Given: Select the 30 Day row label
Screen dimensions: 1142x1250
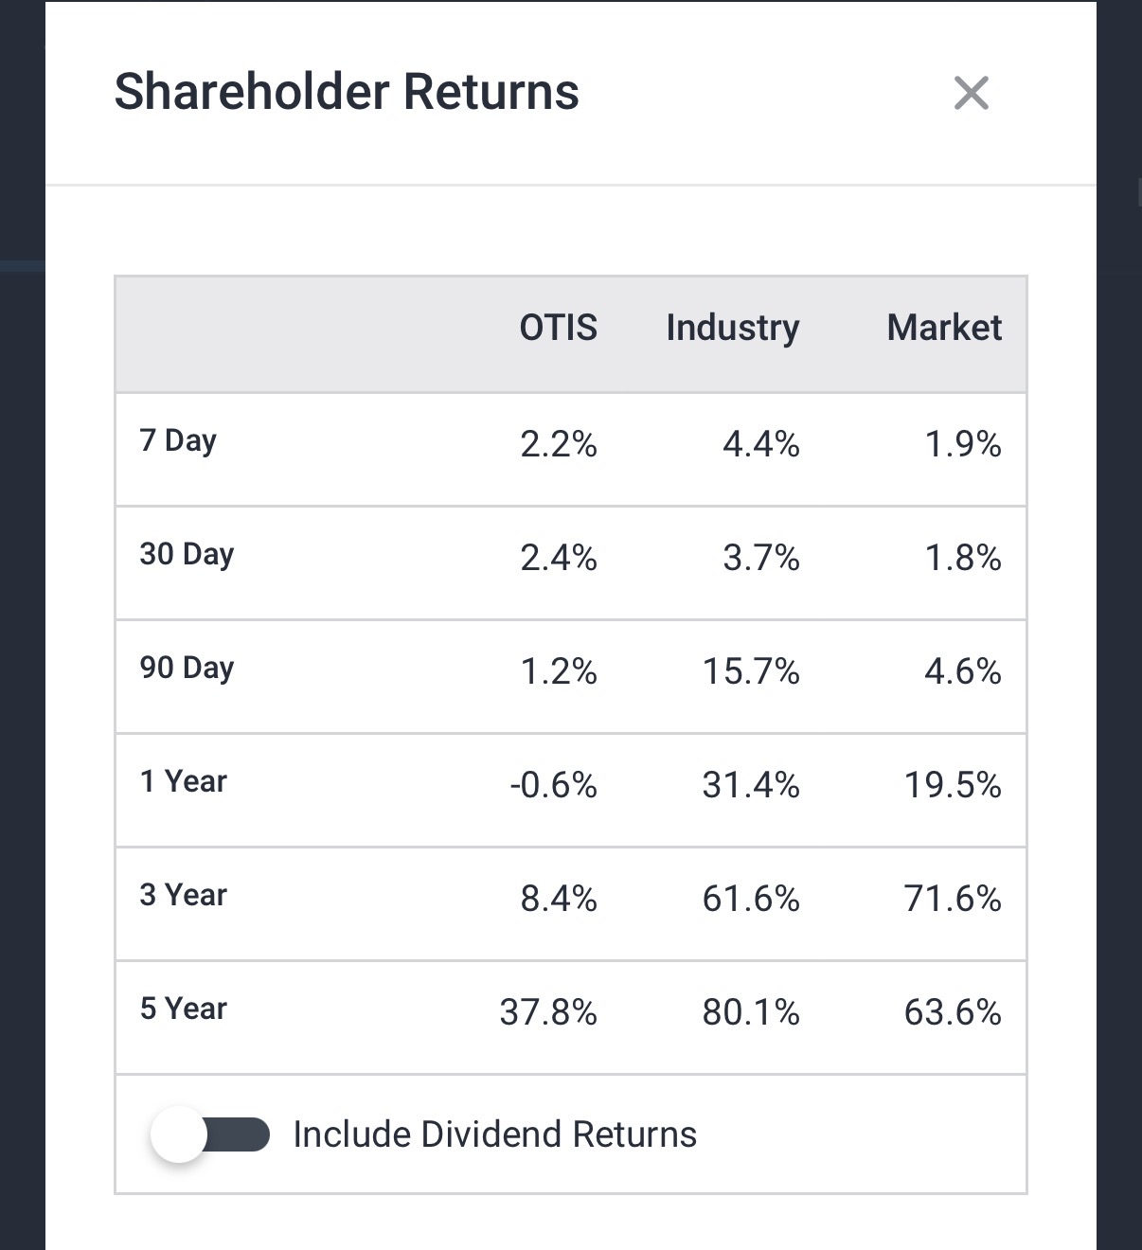Looking at the screenshot, I should point(187,554).
